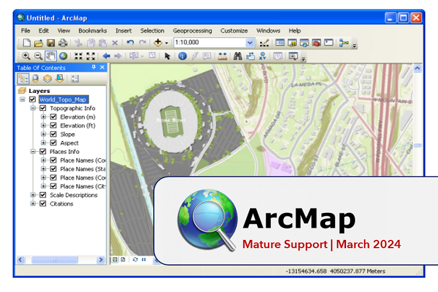List layers by source
438x292 pixels.
tap(35, 79)
